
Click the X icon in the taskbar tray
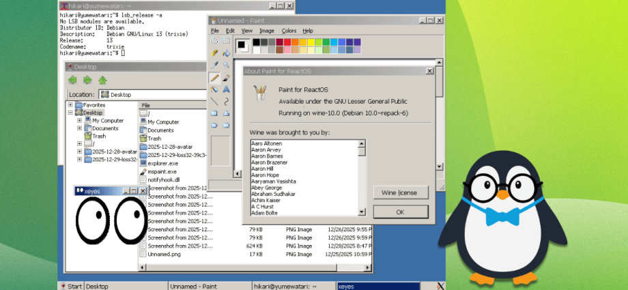(x=440, y=286)
